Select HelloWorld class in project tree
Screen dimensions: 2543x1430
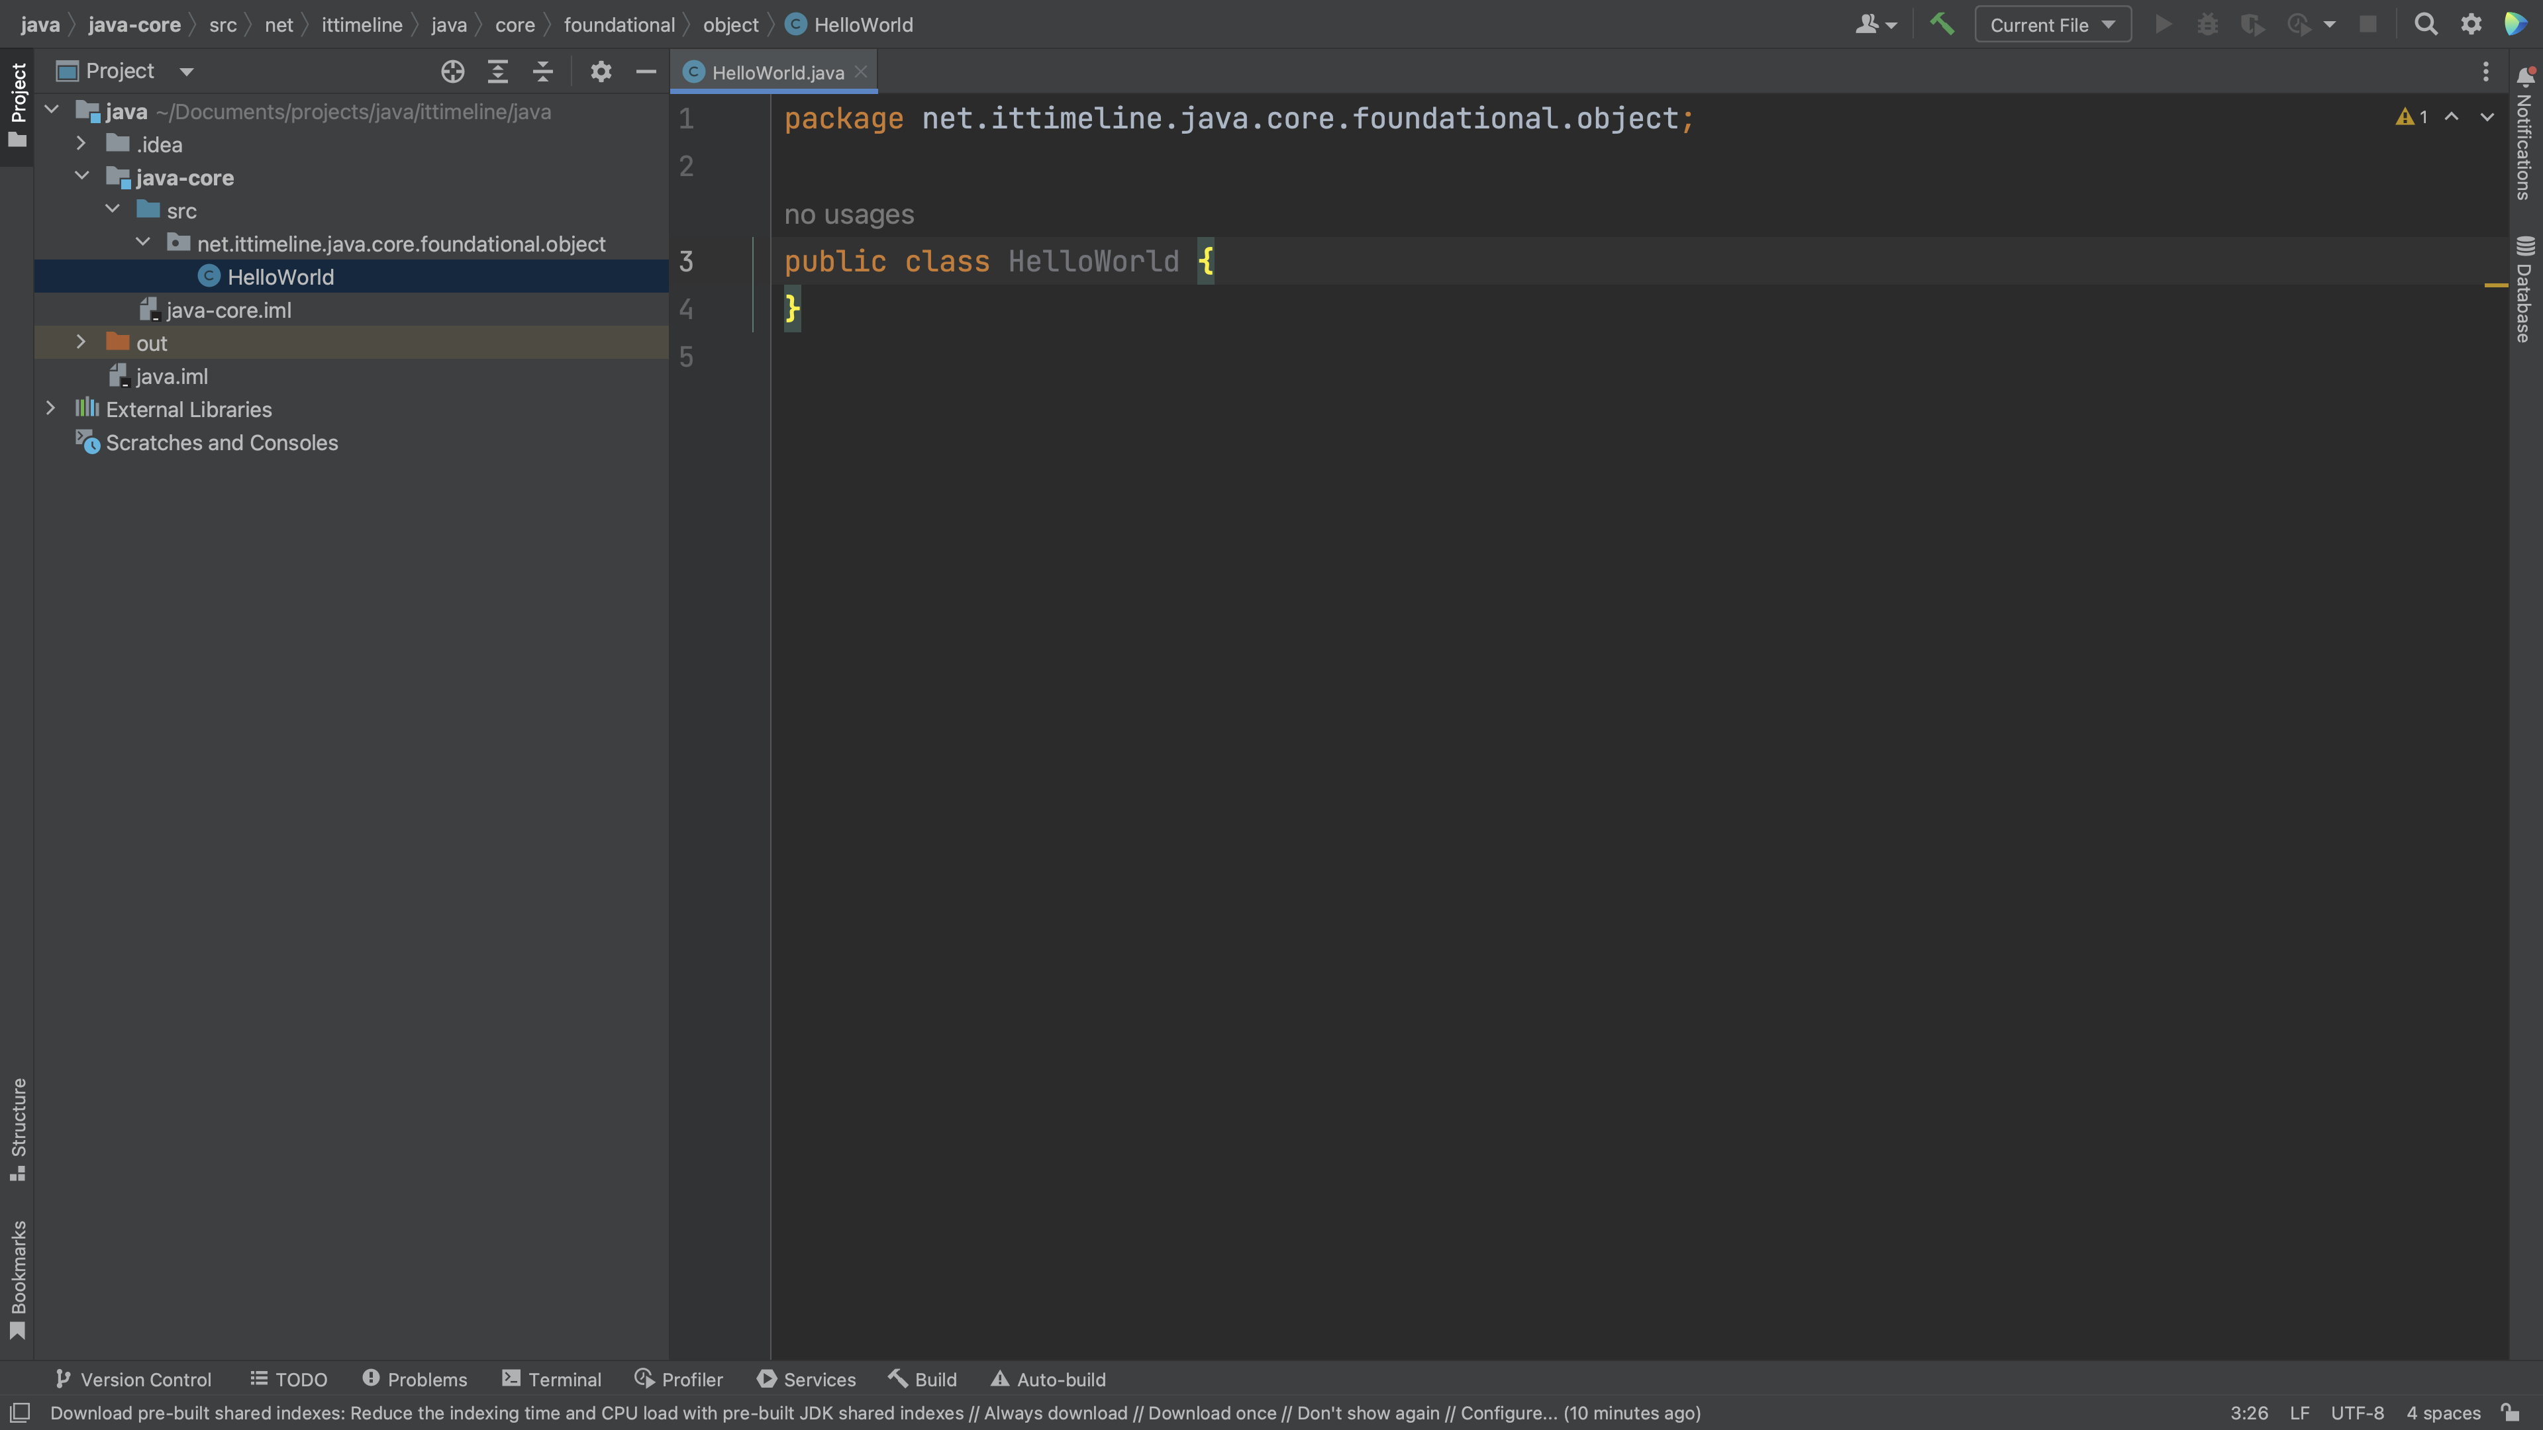click(x=352, y=276)
